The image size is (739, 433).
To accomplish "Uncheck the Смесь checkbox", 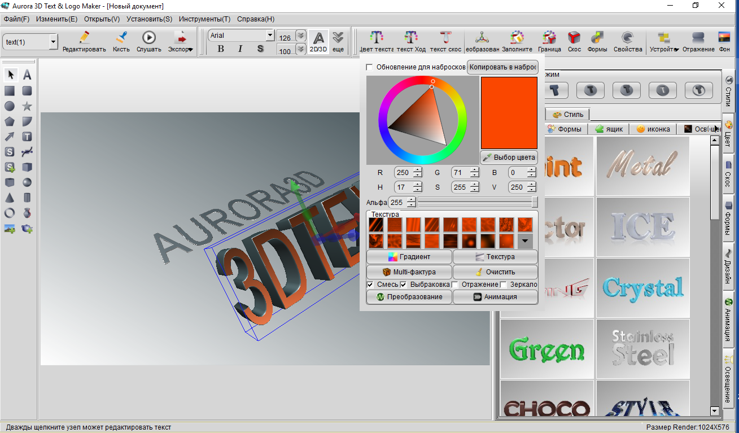I will coord(370,285).
